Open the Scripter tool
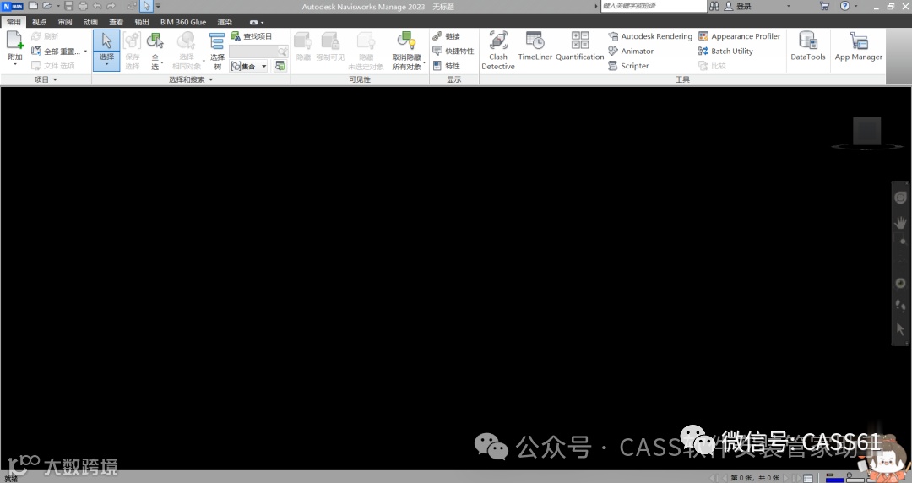This screenshot has height=483, width=912. [x=628, y=66]
